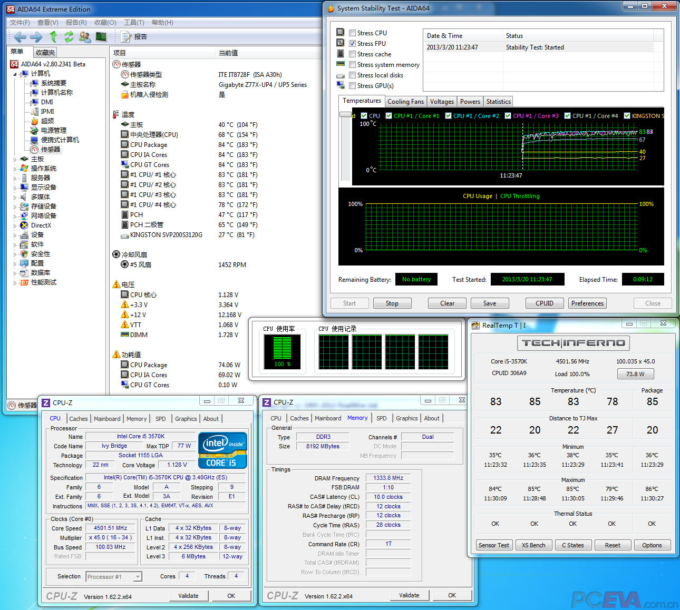This screenshot has height=610, width=680.
Task: Select the 传感器 sensor item in tree
Action: click(x=51, y=150)
